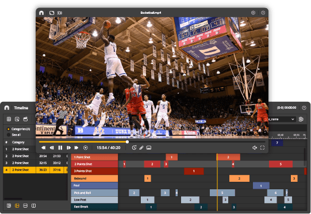Sort by the Category column header
Screen dimensions: 311x214
[x=18, y=142]
